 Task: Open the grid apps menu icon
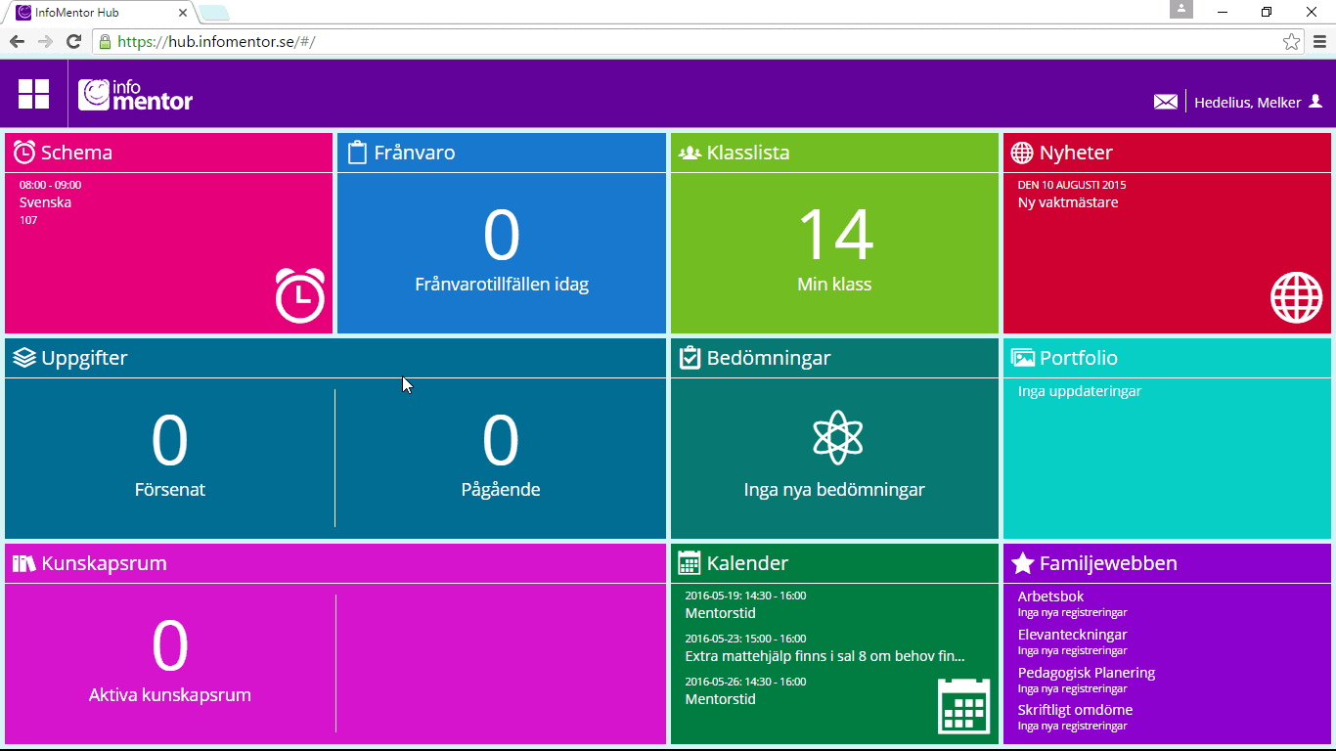point(33,94)
